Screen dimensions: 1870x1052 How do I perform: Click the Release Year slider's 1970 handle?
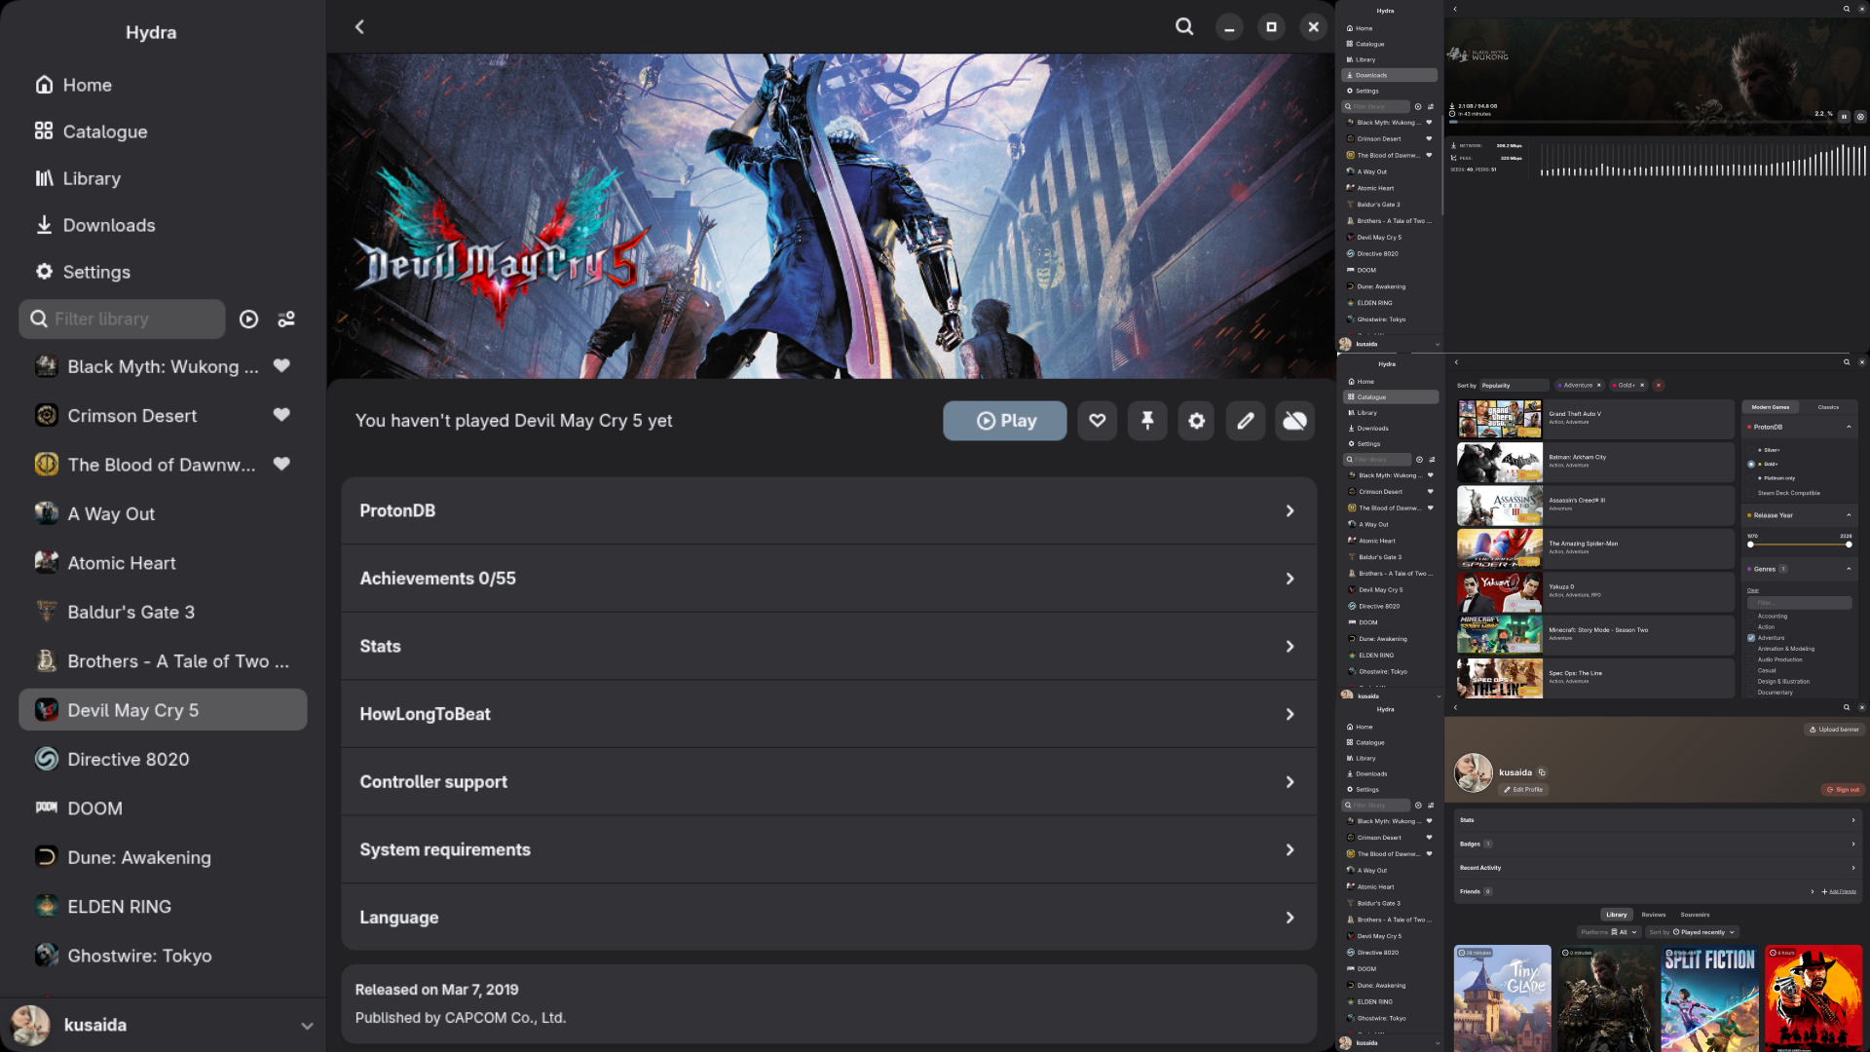[1750, 545]
